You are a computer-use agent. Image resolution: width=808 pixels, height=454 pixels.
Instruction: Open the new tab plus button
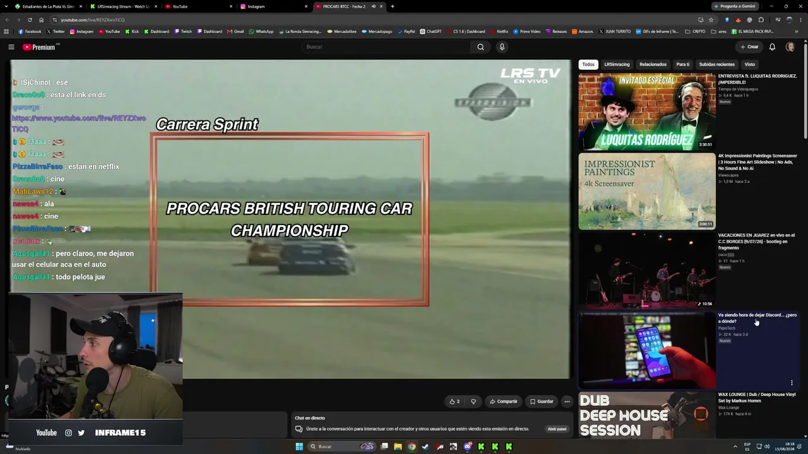coord(393,6)
